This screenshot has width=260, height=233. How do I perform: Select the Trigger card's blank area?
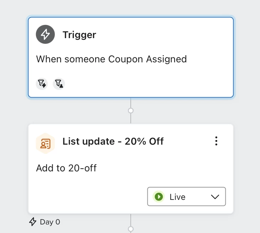(146, 79)
